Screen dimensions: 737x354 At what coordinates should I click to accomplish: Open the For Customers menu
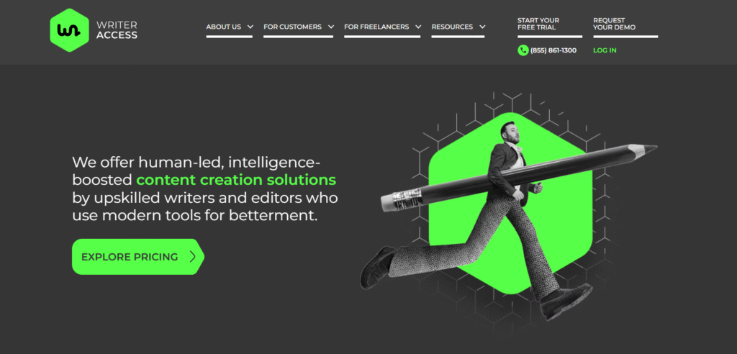(292, 27)
